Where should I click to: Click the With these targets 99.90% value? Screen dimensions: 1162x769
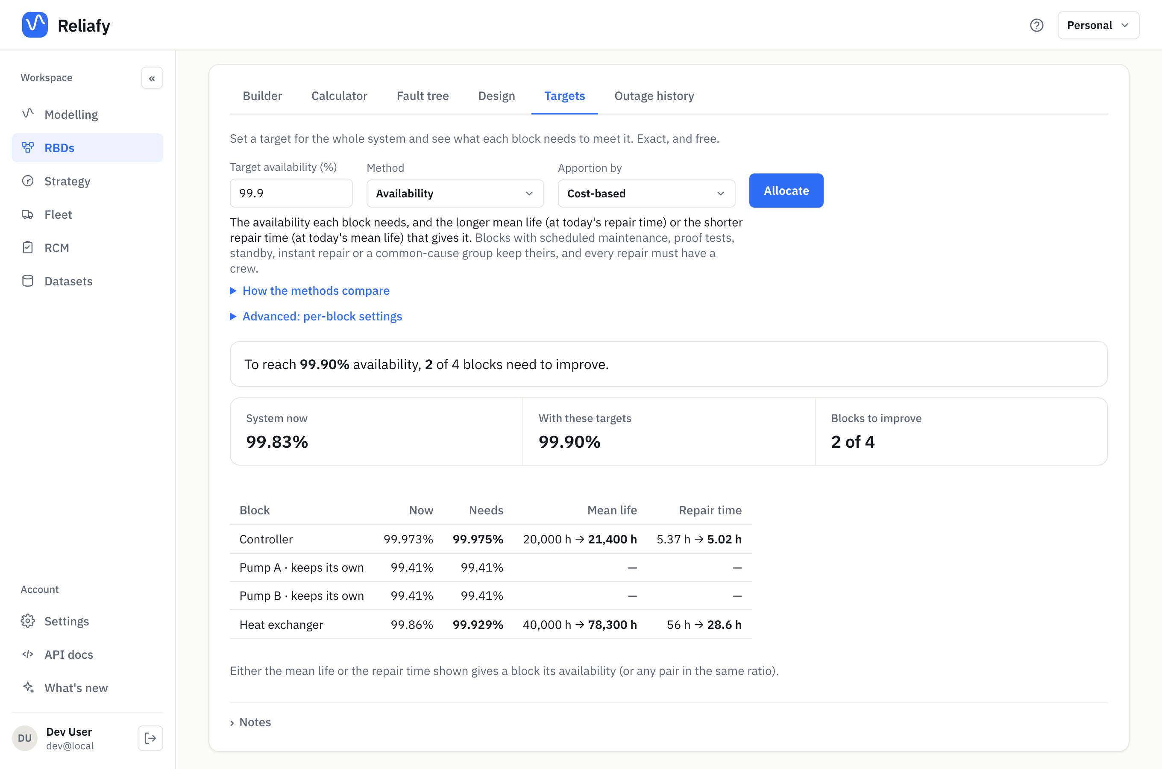pyautogui.click(x=569, y=442)
